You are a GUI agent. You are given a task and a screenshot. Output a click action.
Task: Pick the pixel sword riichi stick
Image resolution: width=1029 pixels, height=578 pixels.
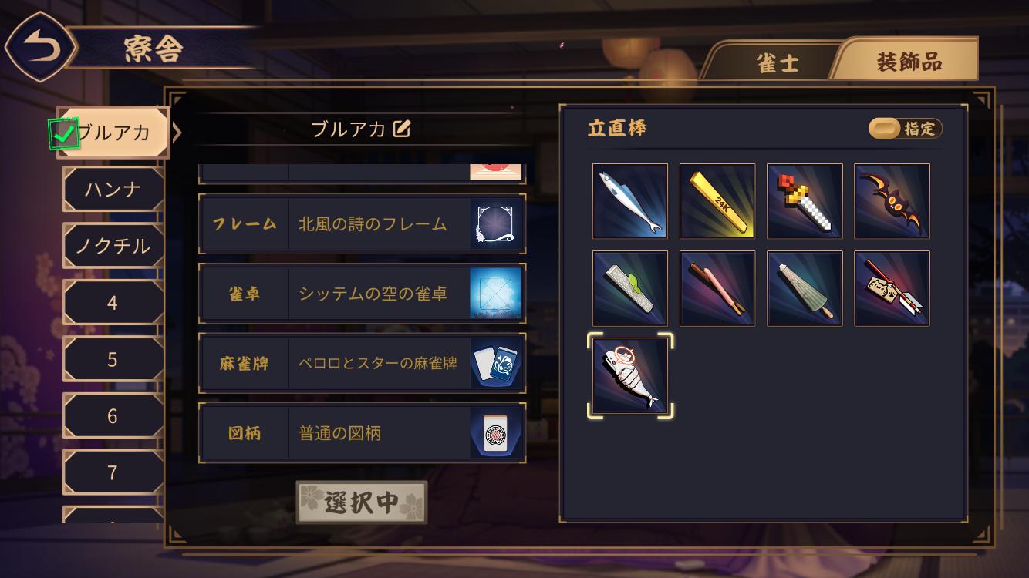[805, 201]
